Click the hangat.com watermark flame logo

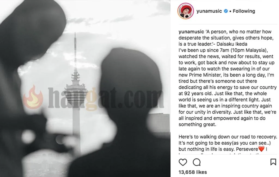tap(33, 97)
